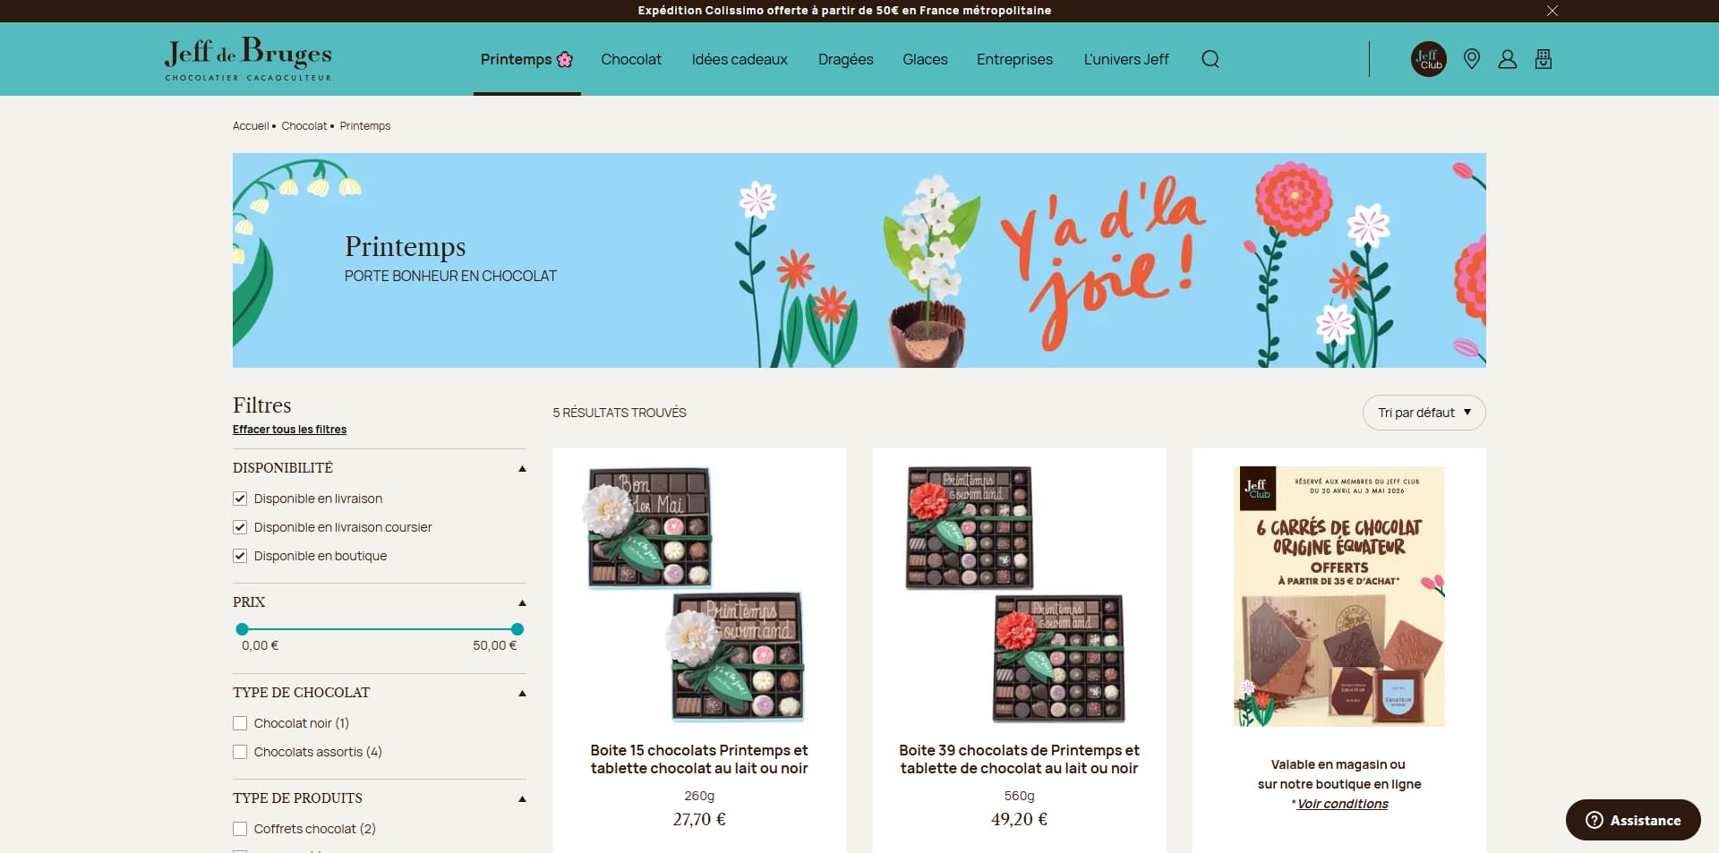
Task: Open the Idées cadeaux menu
Action: (x=740, y=59)
